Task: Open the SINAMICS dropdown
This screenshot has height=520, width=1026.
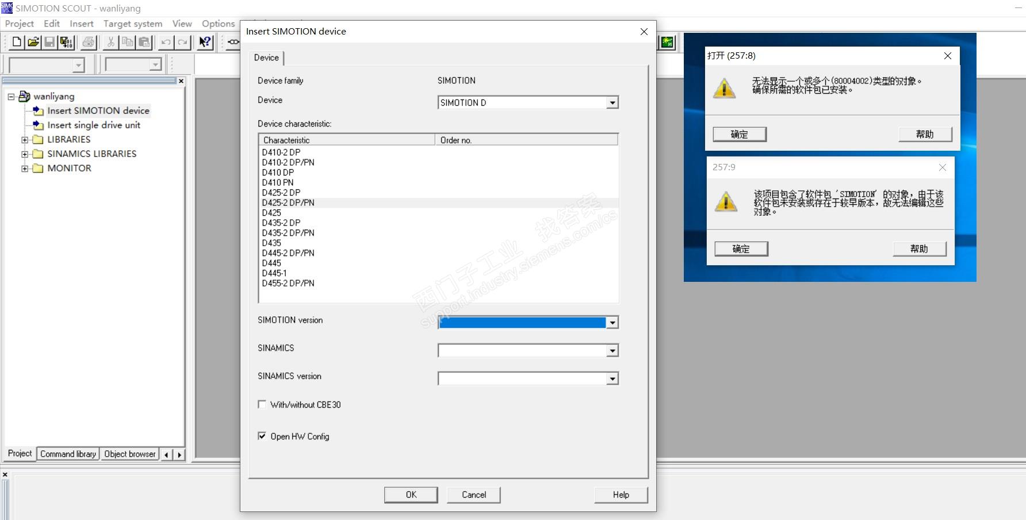Action: coord(612,350)
